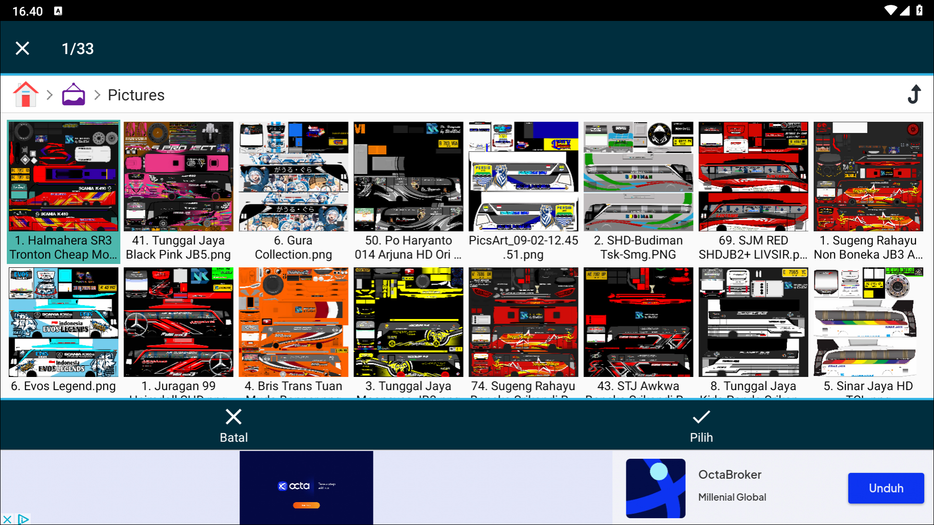Close the file picker with X icon
Image resolution: width=934 pixels, height=525 pixels.
(x=22, y=48)
